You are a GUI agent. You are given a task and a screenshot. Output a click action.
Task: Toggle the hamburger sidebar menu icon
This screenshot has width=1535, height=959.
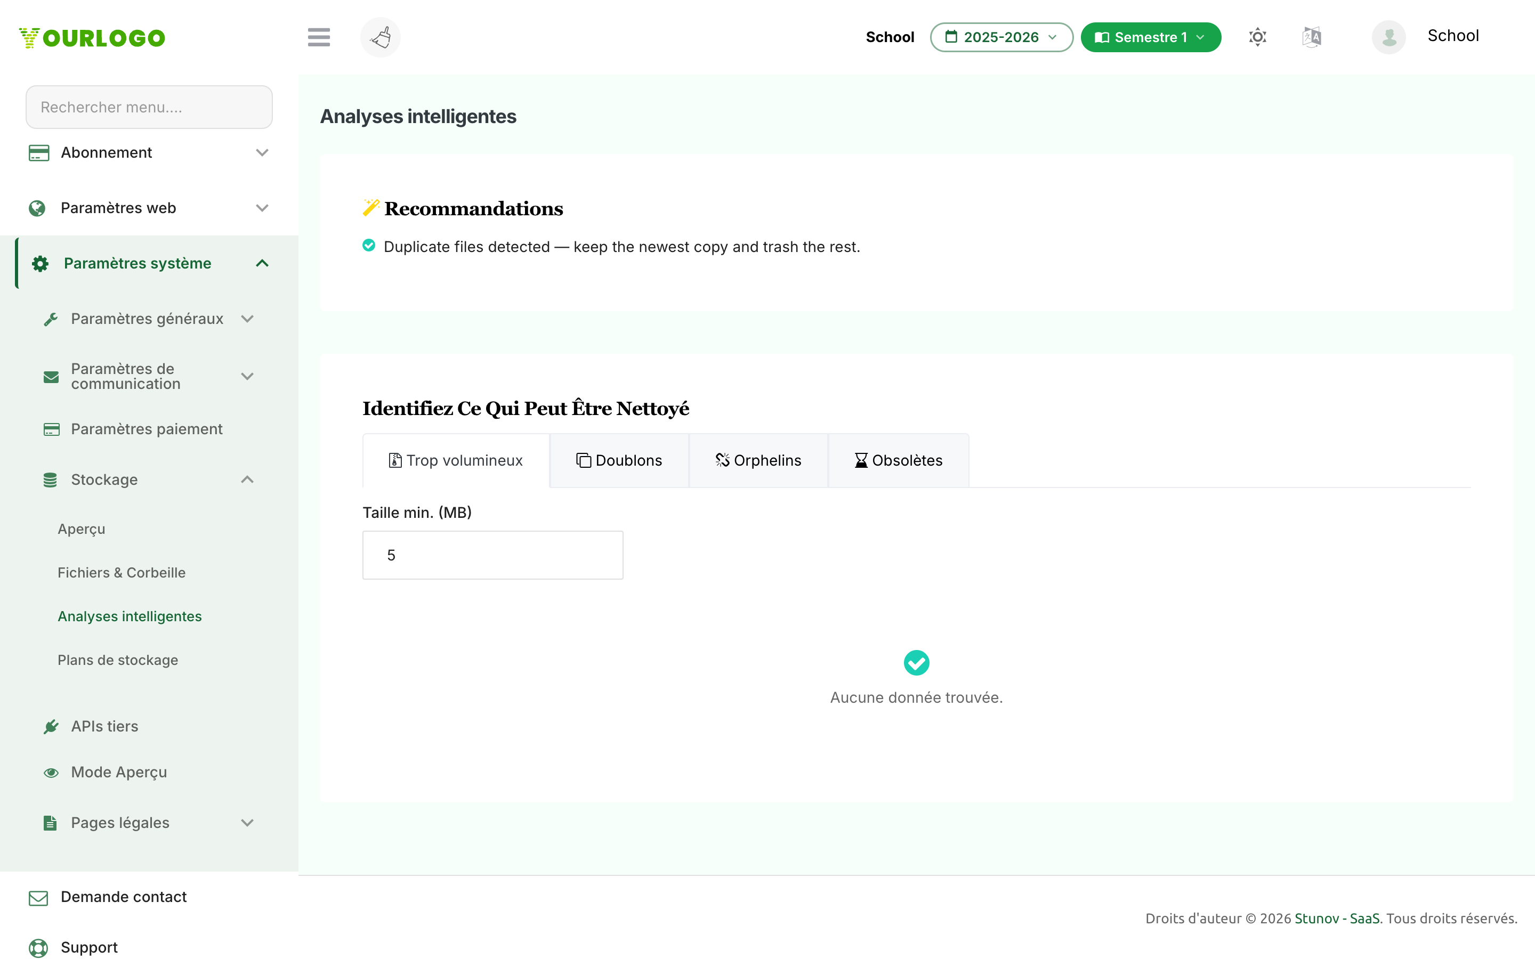[x=318, y=37]
